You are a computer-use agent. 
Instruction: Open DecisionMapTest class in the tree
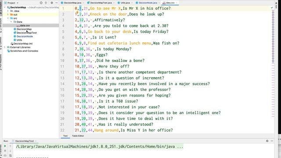(x=27, y=32)
